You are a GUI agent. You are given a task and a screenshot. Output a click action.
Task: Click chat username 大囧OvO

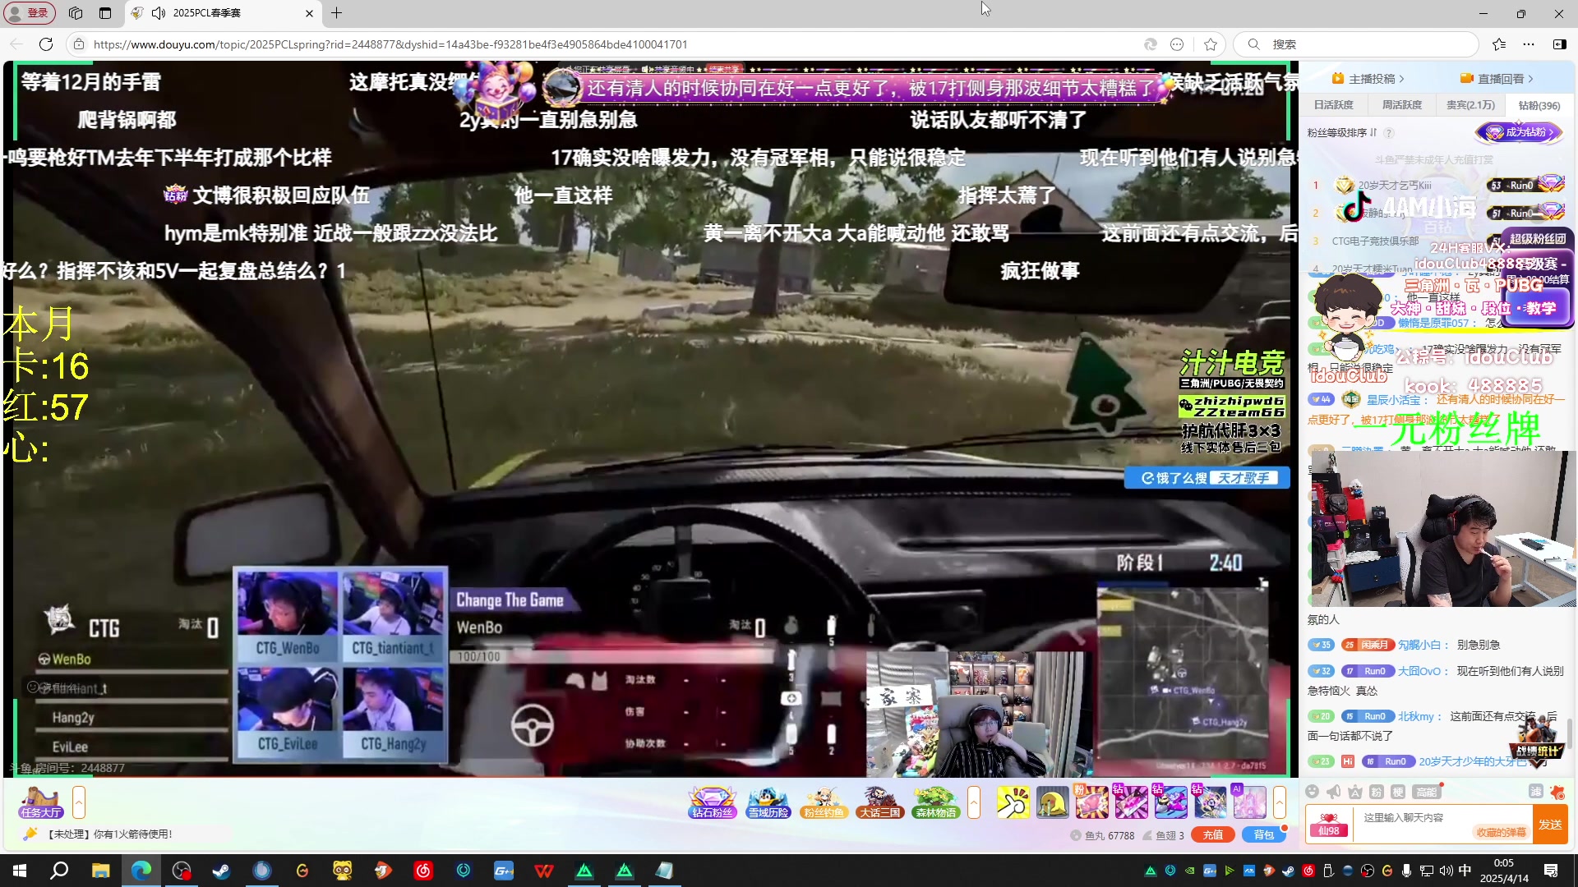[x=1419, y=671]
